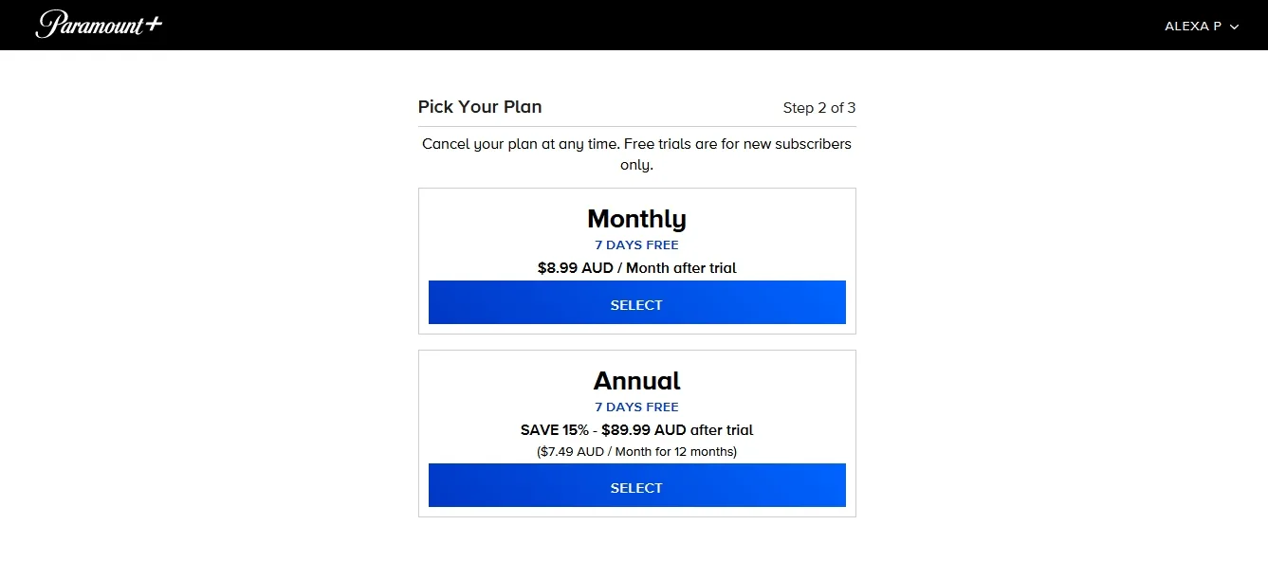Click the Monthly plan heading

pos(636,219)
